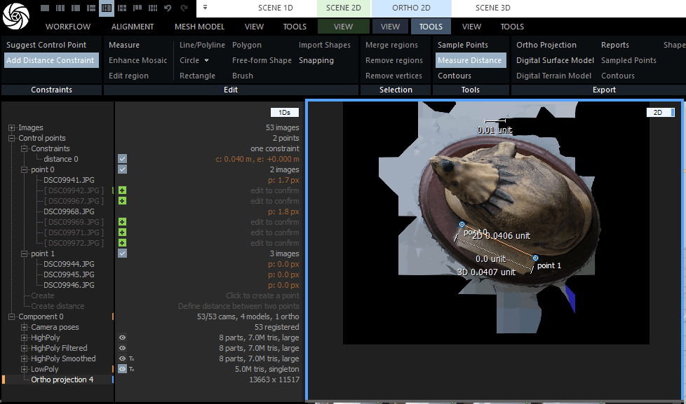Hide the LowPoly model via eye icon
Viewport: 686px width, 404px height.
[122, 369]
